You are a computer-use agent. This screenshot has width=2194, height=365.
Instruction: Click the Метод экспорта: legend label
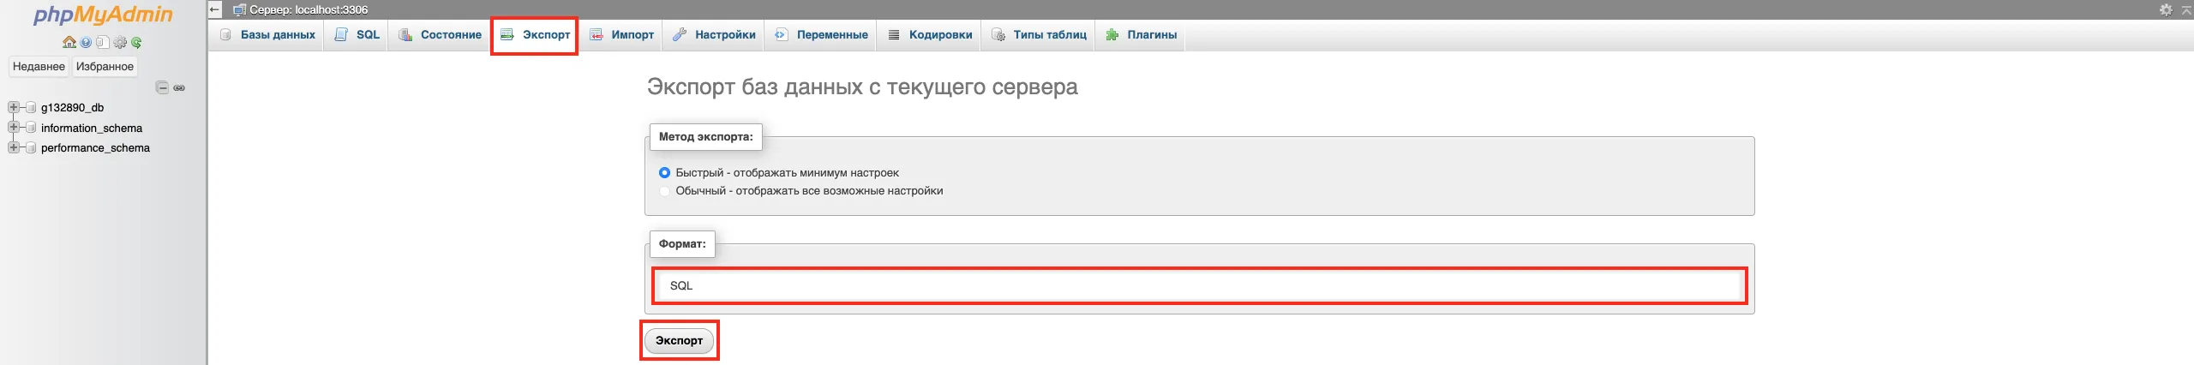[705, 136]
